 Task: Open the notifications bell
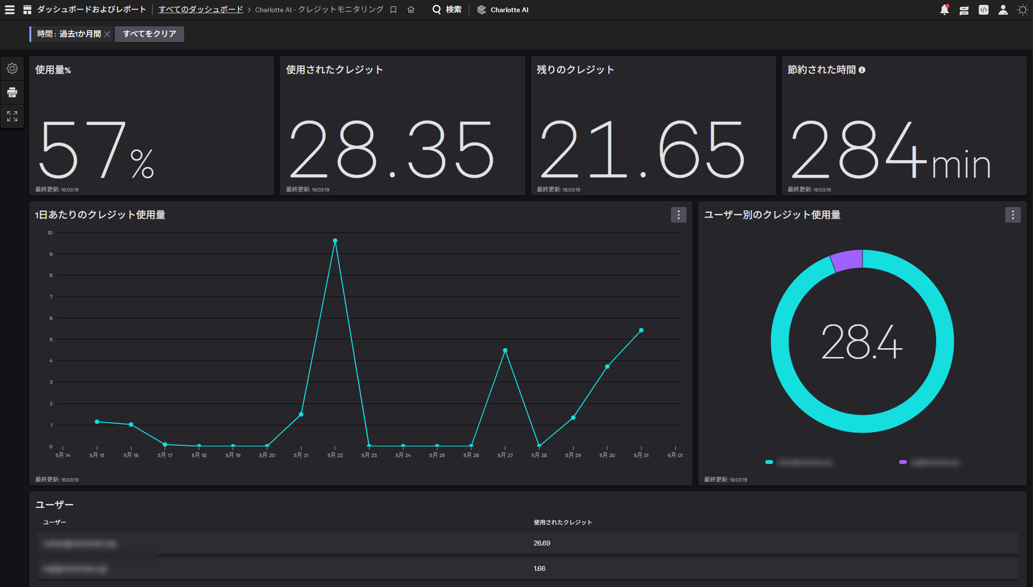click(945, 10)
